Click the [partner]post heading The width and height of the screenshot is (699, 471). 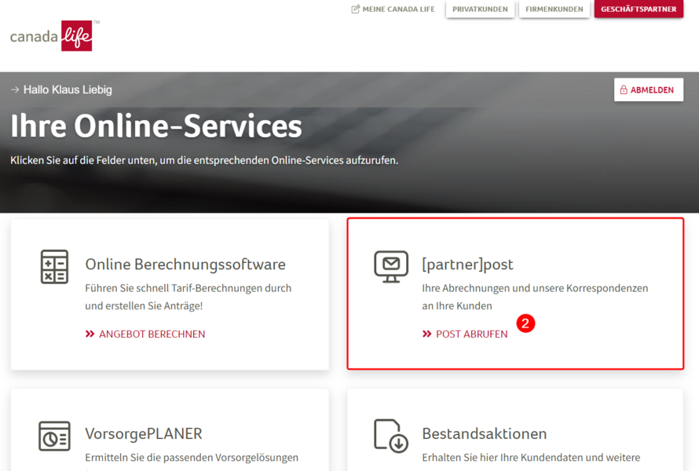click(x=467, y=265)
